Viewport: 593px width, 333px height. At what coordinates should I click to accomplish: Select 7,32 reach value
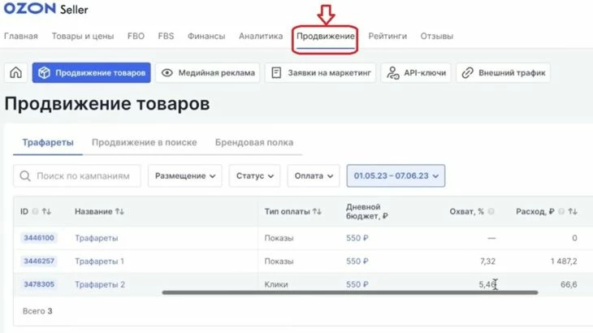(x=487, y=262)
